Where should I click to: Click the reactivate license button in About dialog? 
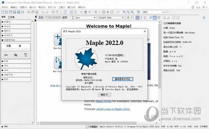point(123,79)
